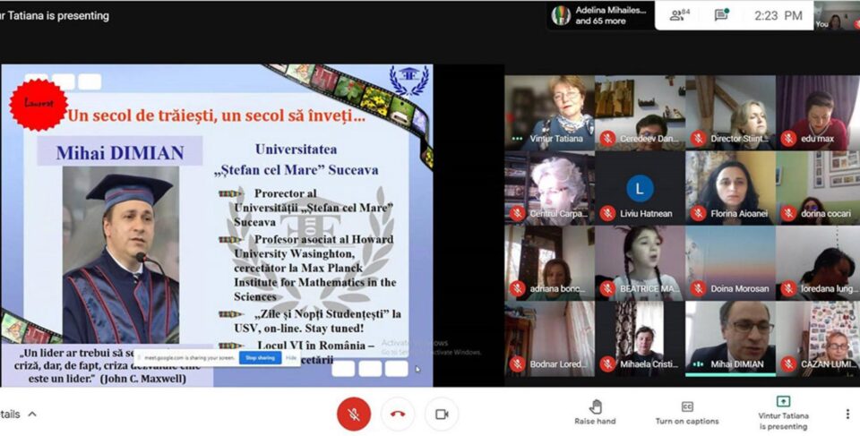This screenshot has height=436, width=860.
Task: Click the red hang-up call button
Action: coord(398,414)
